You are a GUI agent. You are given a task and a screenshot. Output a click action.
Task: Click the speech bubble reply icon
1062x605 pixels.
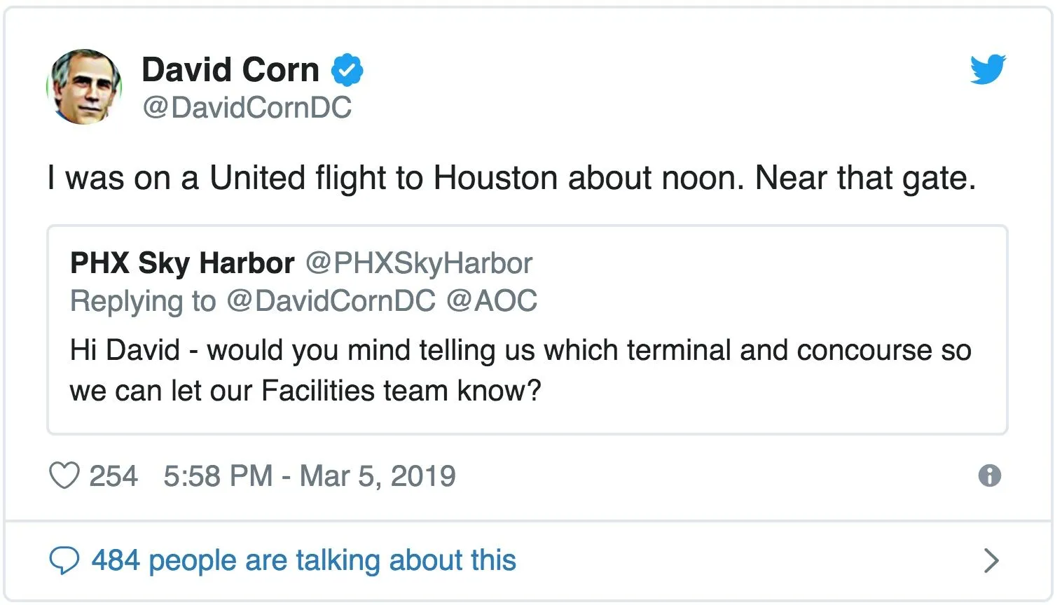(x=64, y=561)
